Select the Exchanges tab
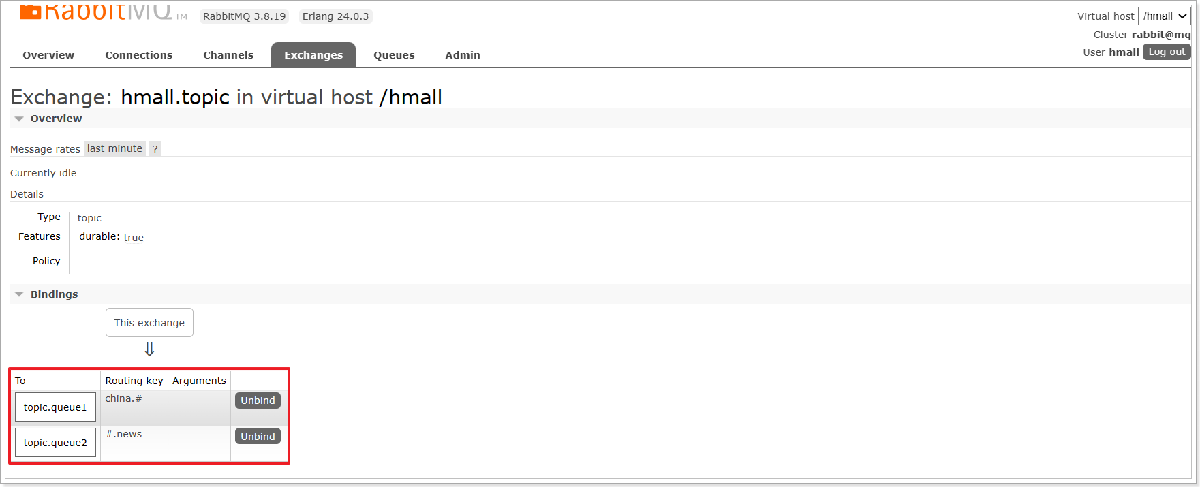 [313, 55]
